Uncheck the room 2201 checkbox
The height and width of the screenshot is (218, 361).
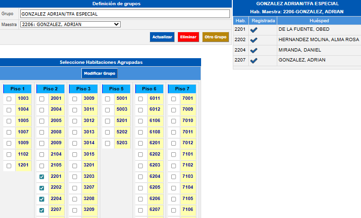point(42,177)
